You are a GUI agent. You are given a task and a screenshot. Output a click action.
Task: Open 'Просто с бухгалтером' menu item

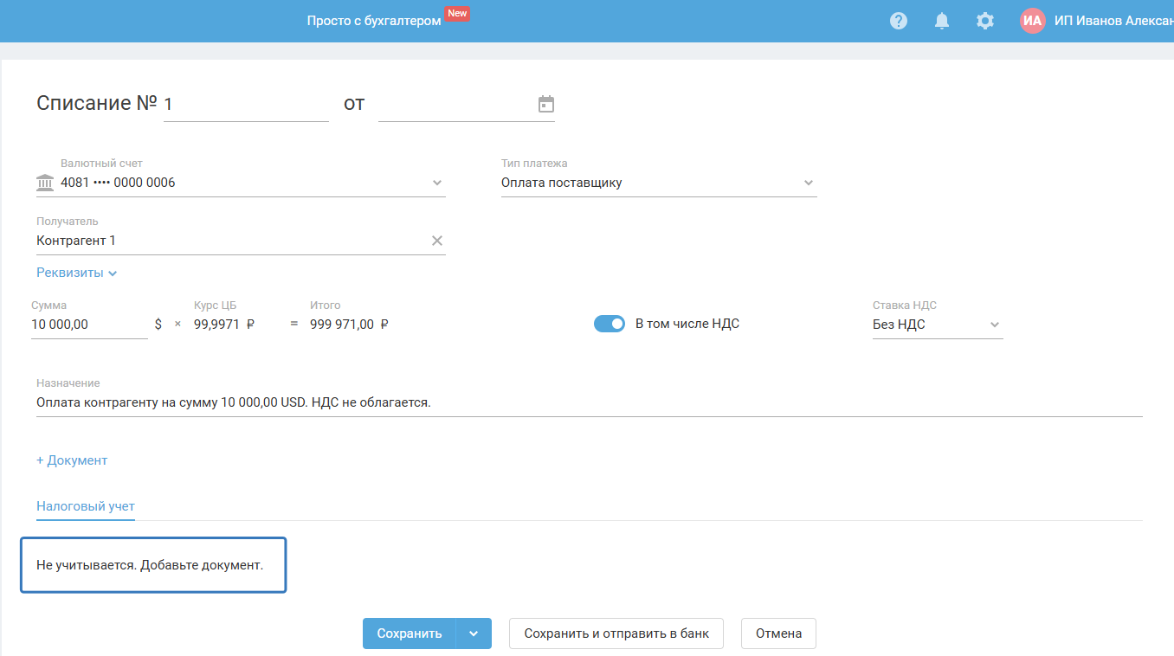[x=374, y=21]
